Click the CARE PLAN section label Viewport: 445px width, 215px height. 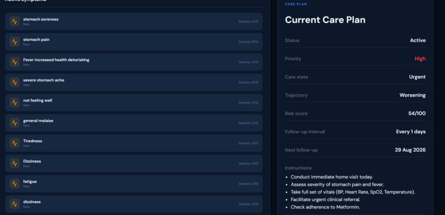pyautogui.click(x=296, y=4)
